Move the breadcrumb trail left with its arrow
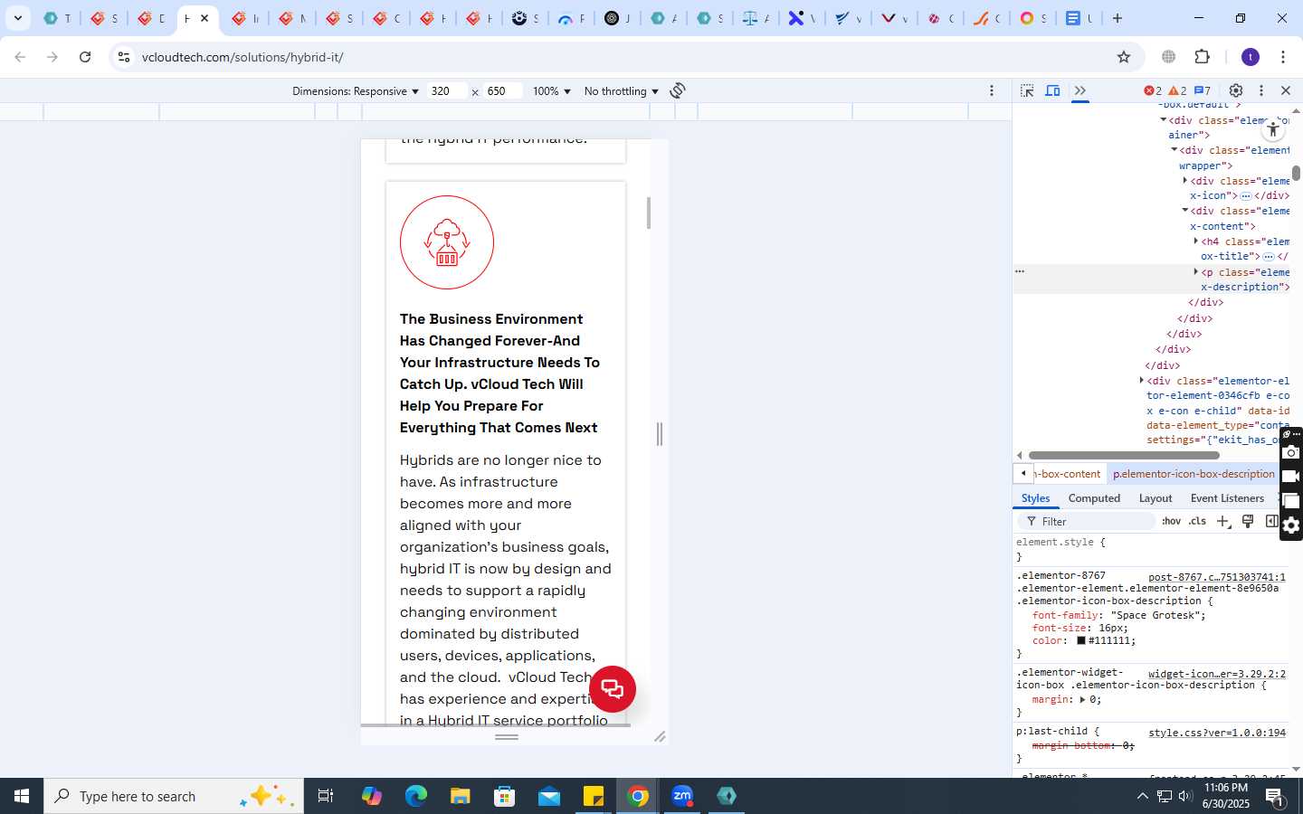 coord(1023,473)
